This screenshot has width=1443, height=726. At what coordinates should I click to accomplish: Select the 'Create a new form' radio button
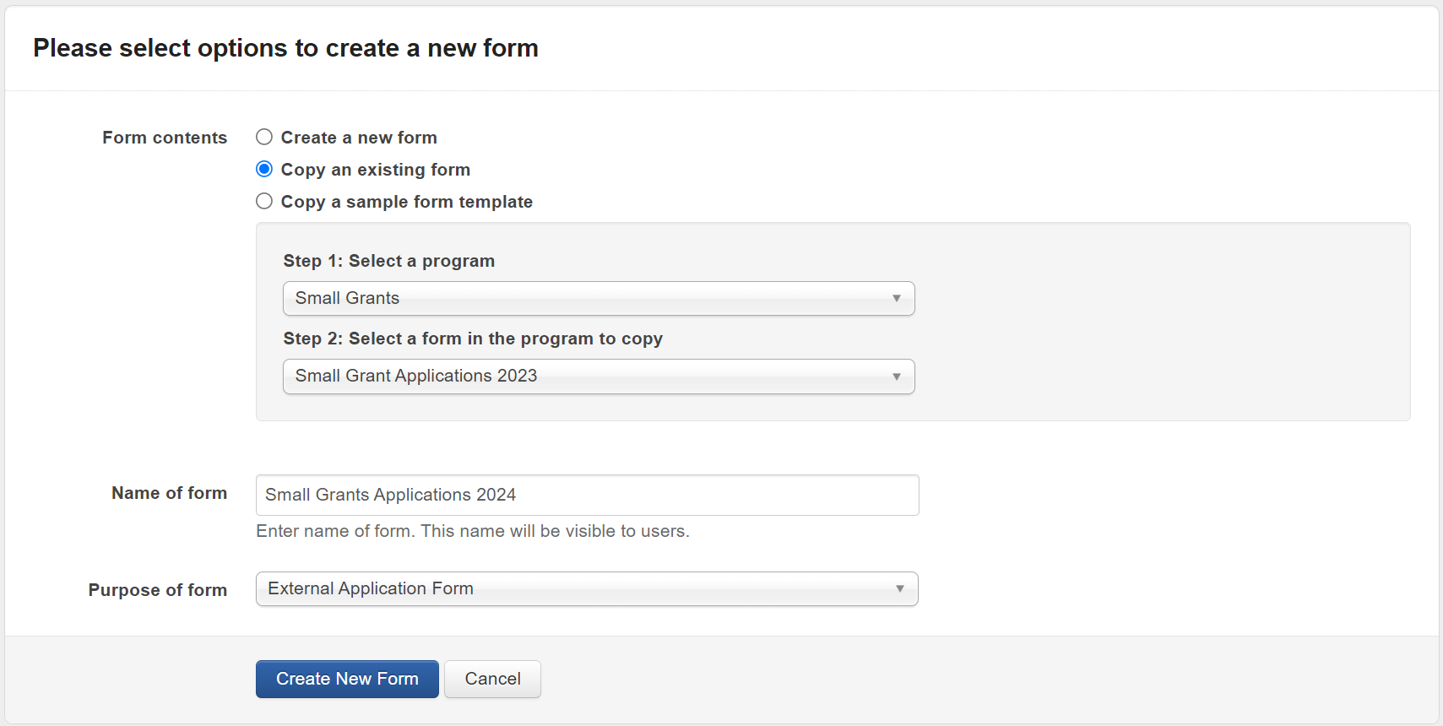coord(264,137)
